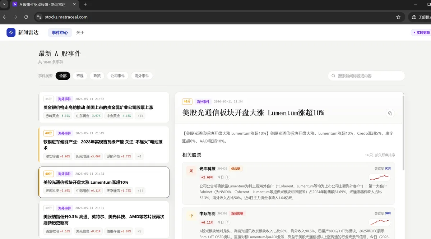Click the 30分 score badge
The image size is (431, 239).
tap(48, 208)
